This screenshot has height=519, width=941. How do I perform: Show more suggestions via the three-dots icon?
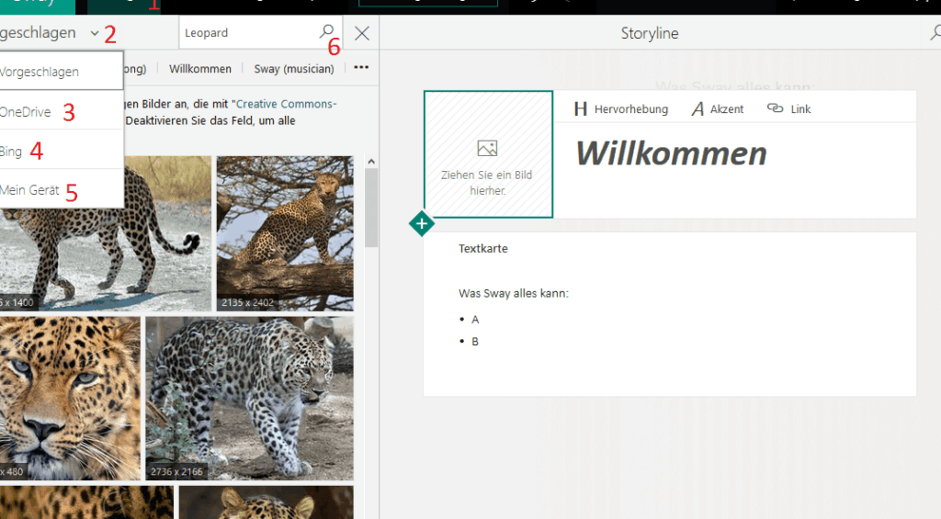click(x=361, y=68)
